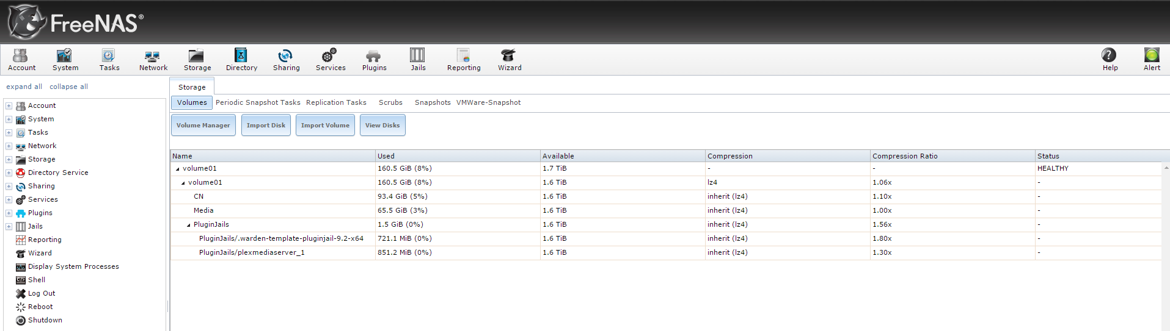Collapse top-level volume01 row
Screen dimensions: 1170x331
178,169
